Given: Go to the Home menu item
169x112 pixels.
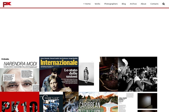Looking at the screenshot, I should (87, 4).
